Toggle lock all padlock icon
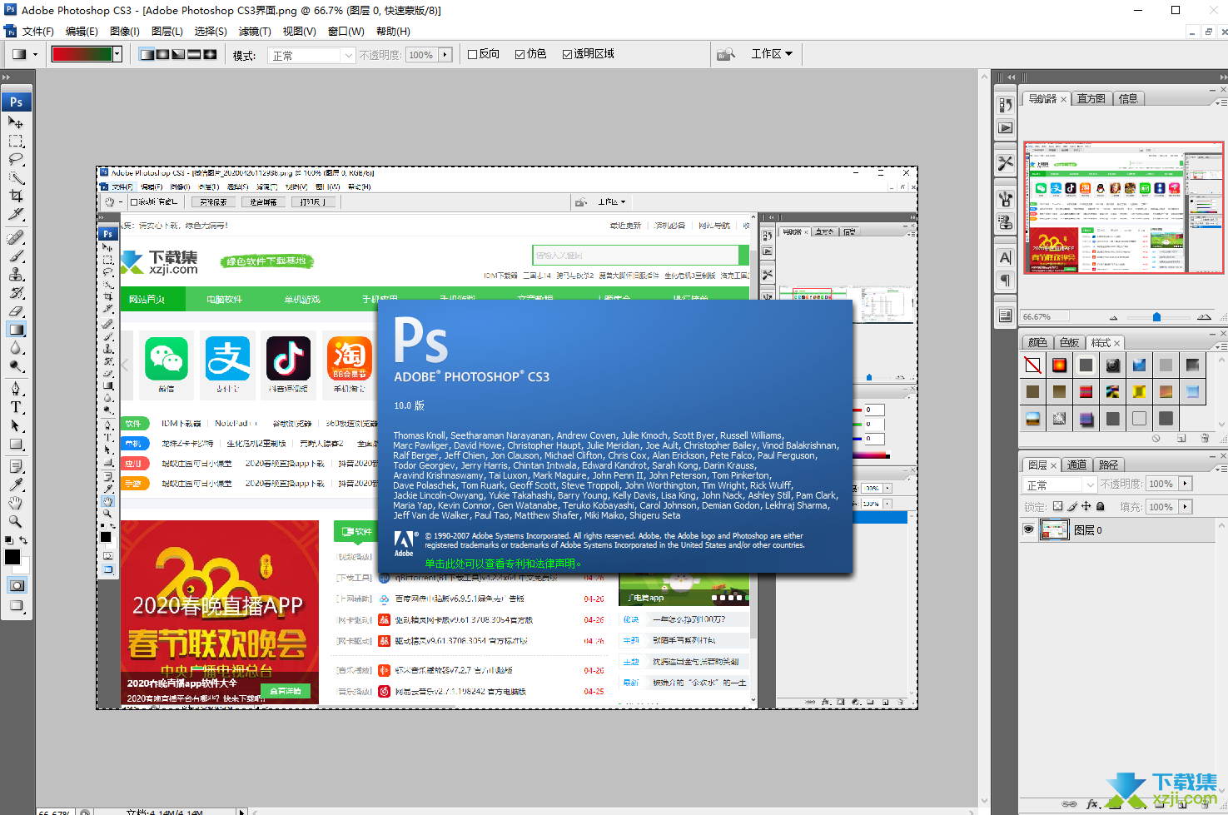Viewport: 1228px width, 815px height. [1101, 506]
